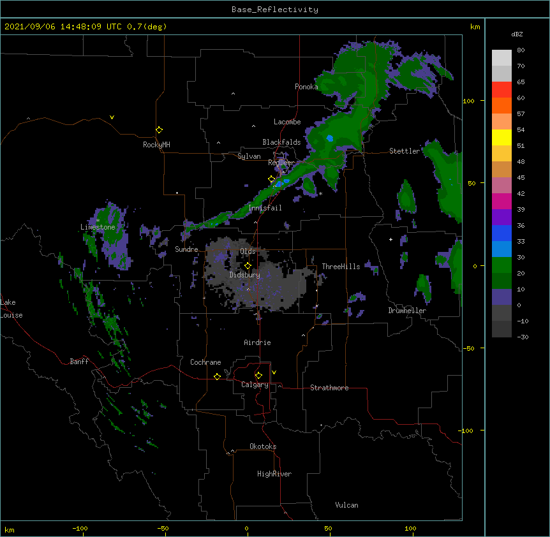Click the Calgary city label
This screenshot has height=537, width=550.
255,385
